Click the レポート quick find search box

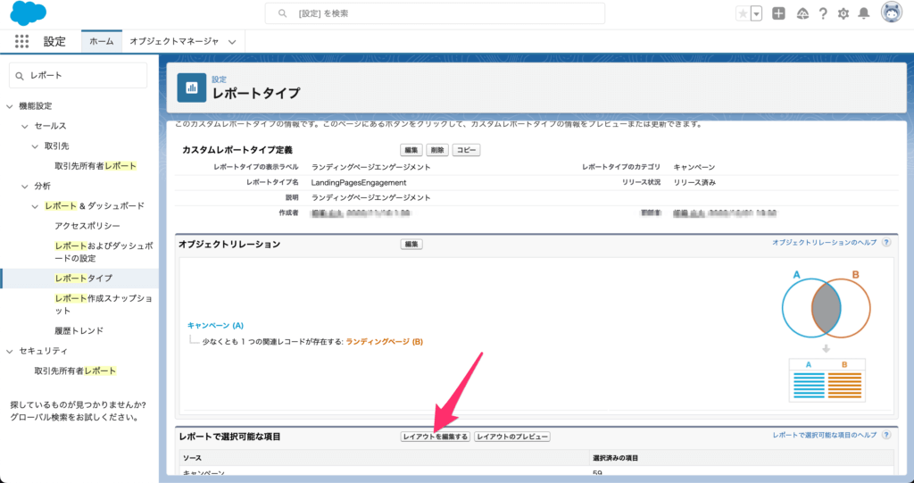pyautogui.click(x=79, y=76)
